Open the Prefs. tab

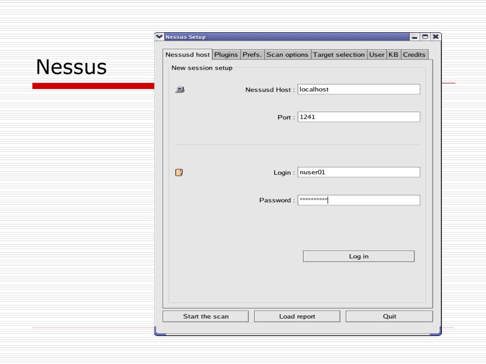pyautogui.click(x=252, y=55)
